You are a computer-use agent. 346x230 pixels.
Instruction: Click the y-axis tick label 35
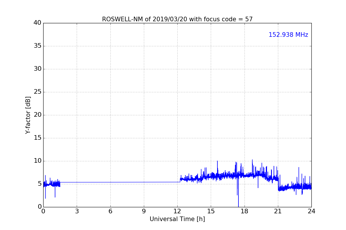coord(37,46)
